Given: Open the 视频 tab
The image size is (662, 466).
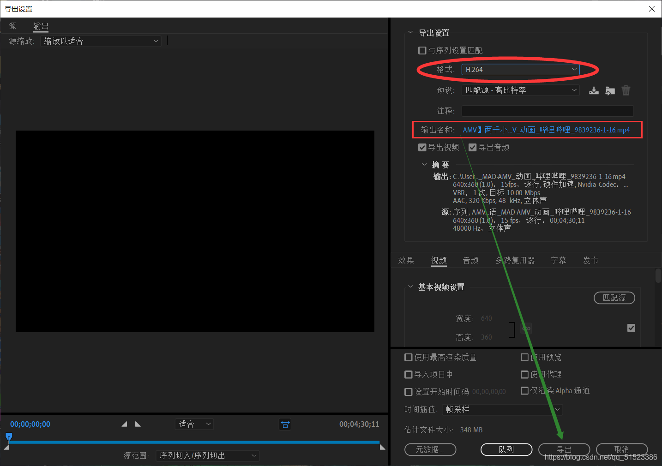Looking at the screenshot, I should 439,260.
